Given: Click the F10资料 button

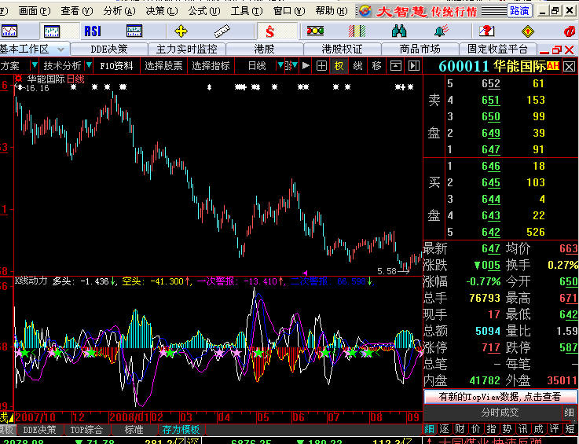Looking at the screenshot, I should tap(116, 66).
